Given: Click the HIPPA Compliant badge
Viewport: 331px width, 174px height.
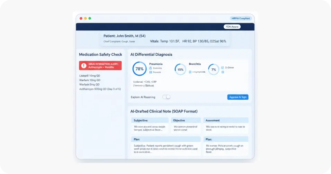Looking at the screenshot, I should pyautogui.click(x=241, y=18).
